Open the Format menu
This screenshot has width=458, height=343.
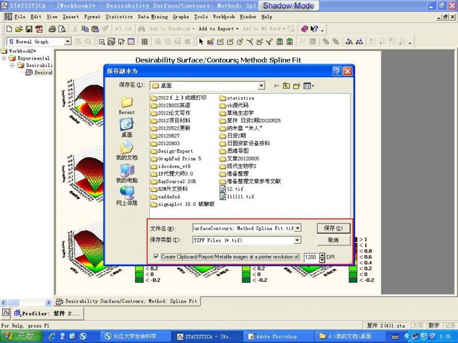92,17
